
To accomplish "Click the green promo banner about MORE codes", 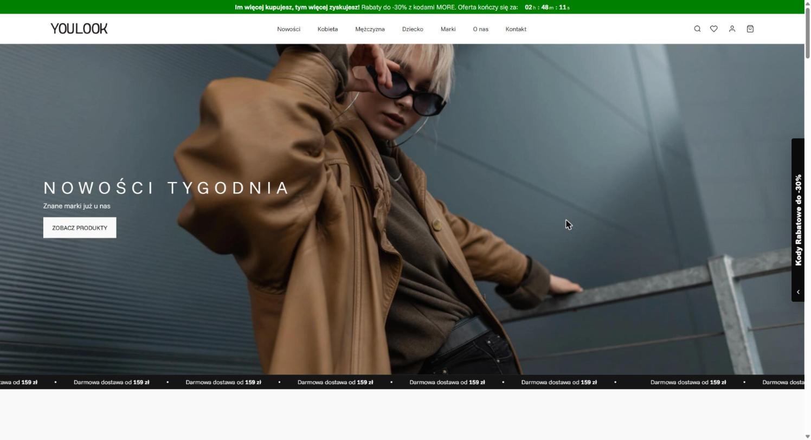I will (x=402, y=7).
